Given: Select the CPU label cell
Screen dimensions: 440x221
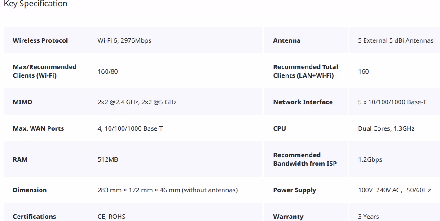Looking at the screenshot, I should 306,128.
